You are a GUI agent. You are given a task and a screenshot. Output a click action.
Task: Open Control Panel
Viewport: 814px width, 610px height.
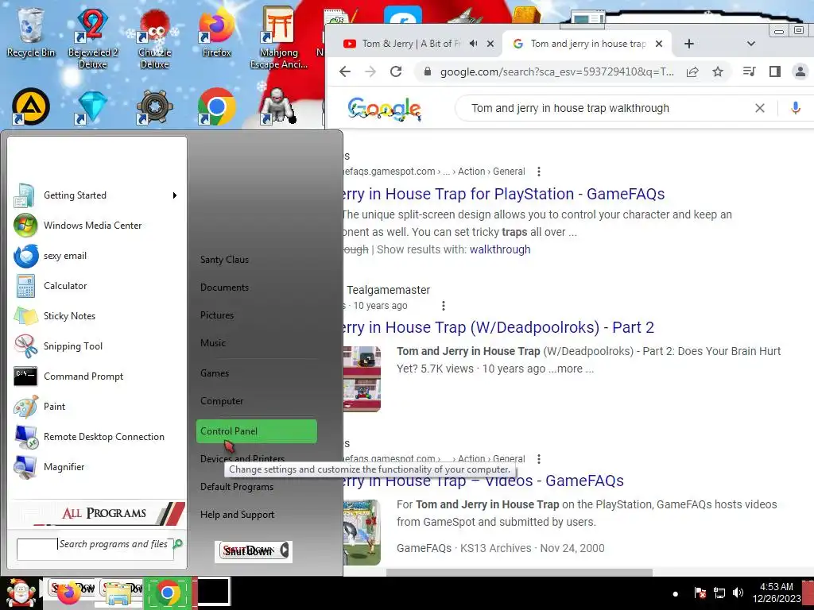coord(257,431)
